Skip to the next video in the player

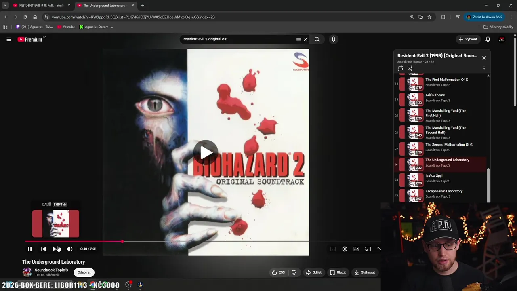[56, 249]
